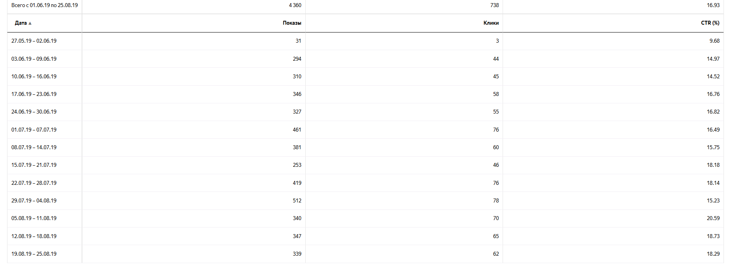Click the 10.06.19 – 16.06.19 date range
This screenshot has height=269, width=731.
pyautogui.click(x=34, y=76)
